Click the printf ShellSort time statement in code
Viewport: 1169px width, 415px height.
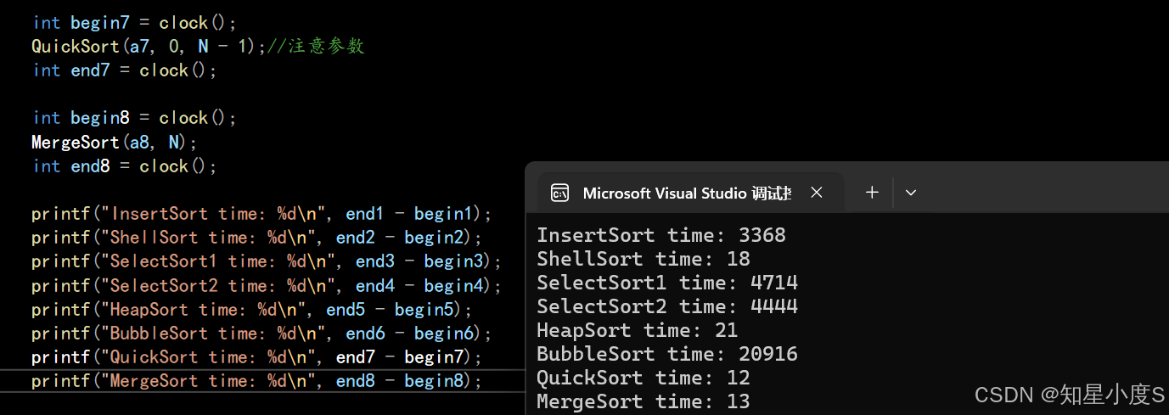tap(256, 238)
